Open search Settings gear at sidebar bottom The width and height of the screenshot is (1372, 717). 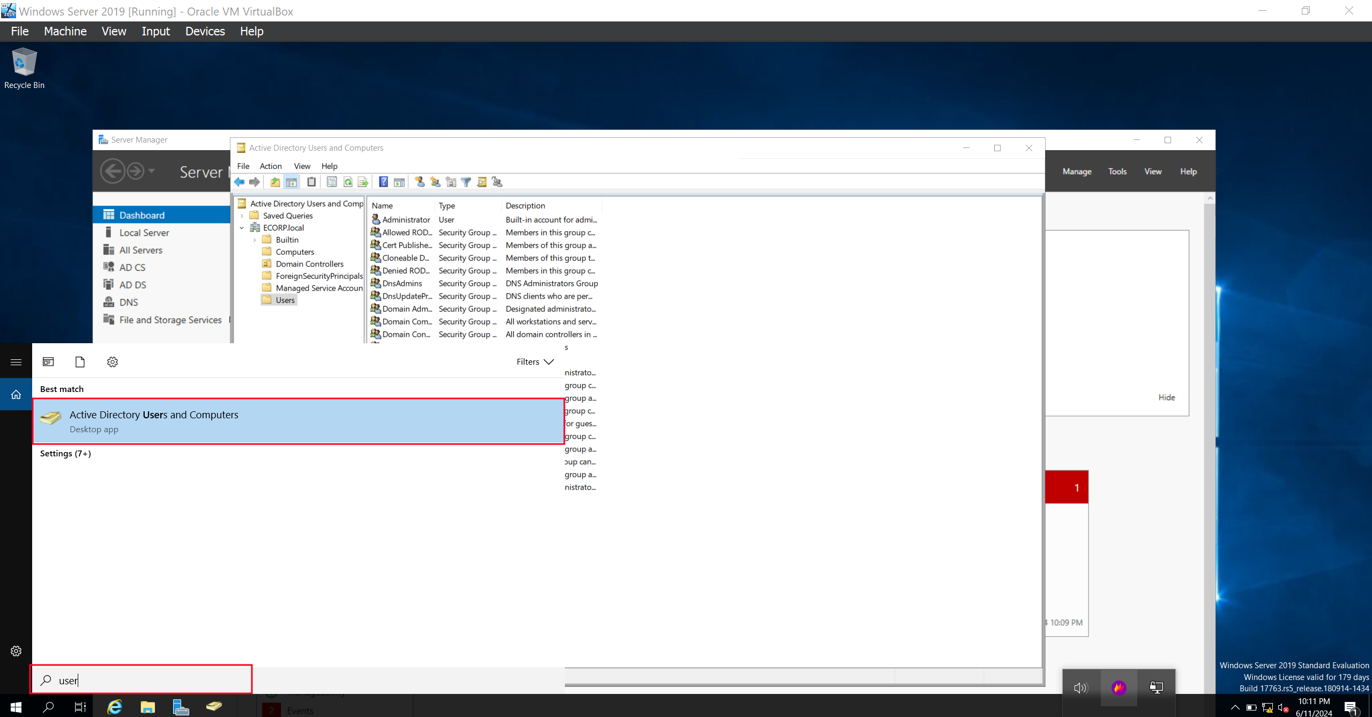click(x=16, y=651)
